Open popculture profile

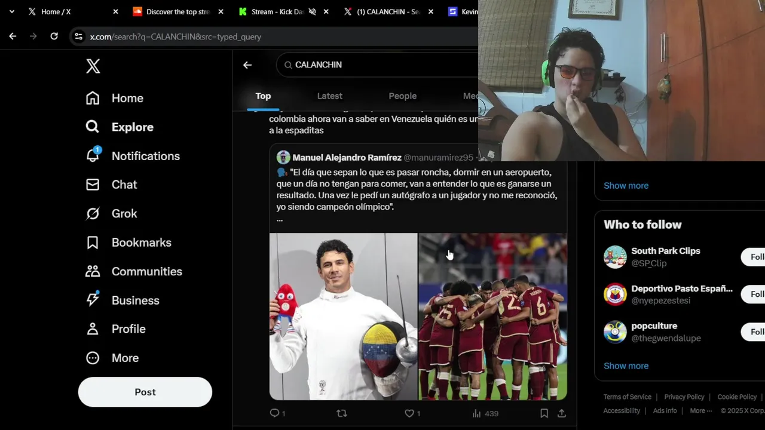click(x=654, y=326)
